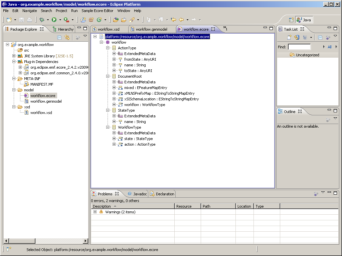Toggle Link with Editor in Package Explorer
The image size is (342, 256).
(x=67, y=38)
